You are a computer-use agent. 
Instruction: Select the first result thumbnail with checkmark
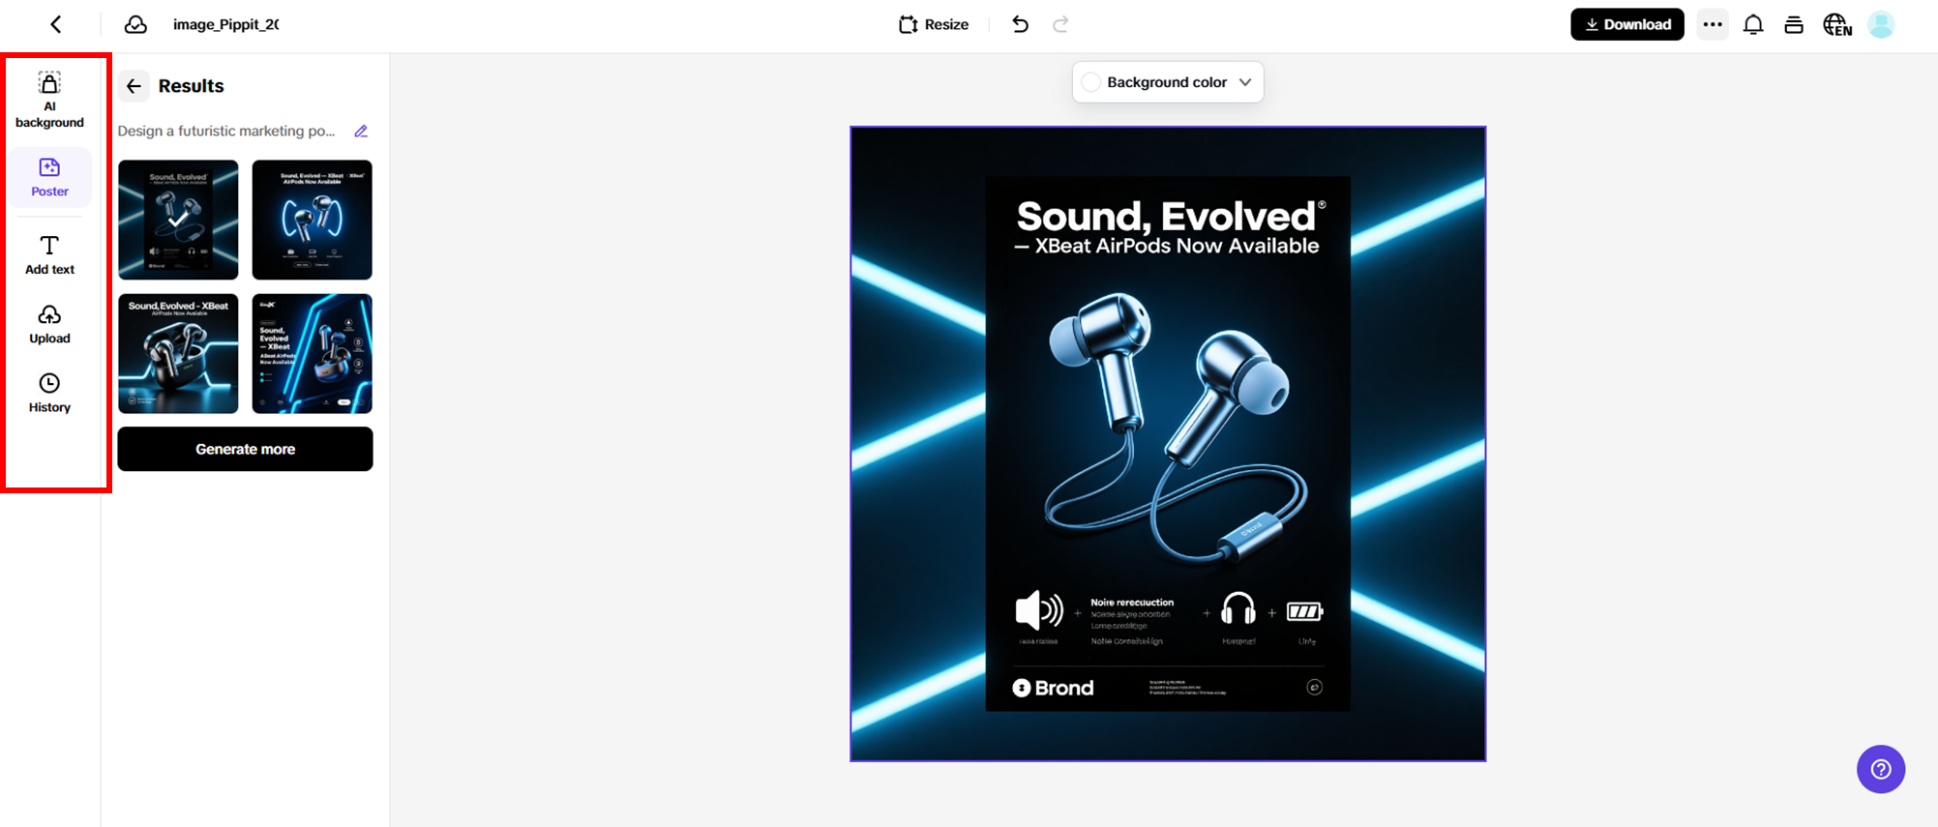coord(178,220)
